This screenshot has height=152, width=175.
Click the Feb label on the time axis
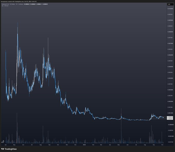93,145
